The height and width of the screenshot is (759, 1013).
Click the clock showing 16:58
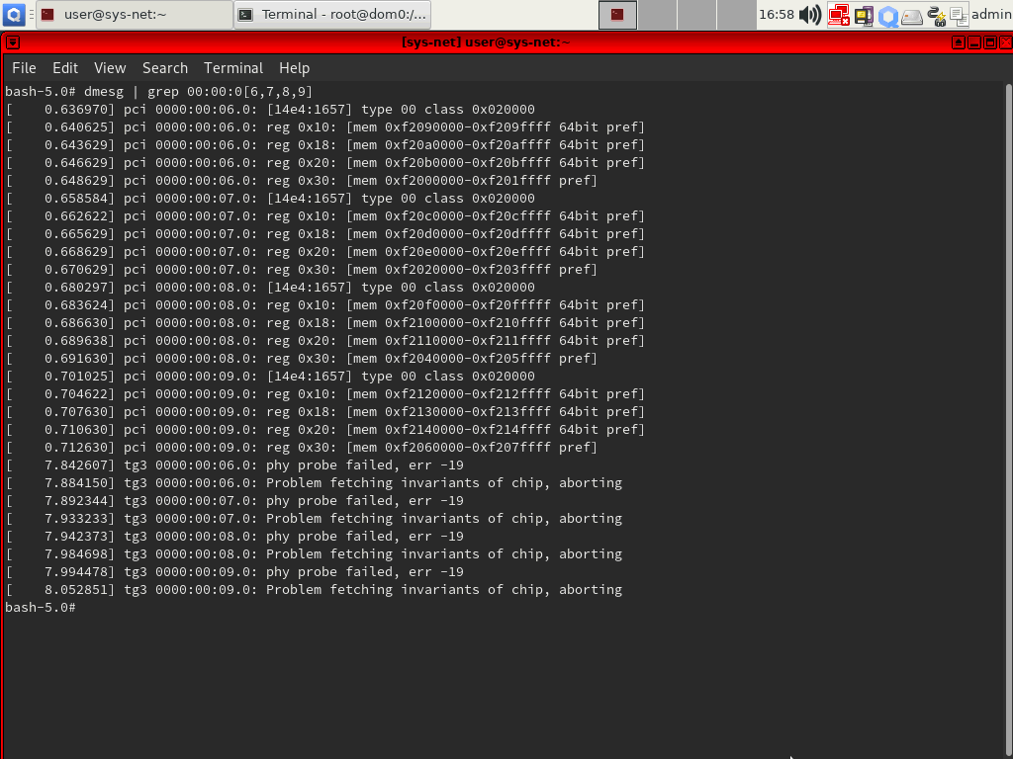tap(777, 14)
